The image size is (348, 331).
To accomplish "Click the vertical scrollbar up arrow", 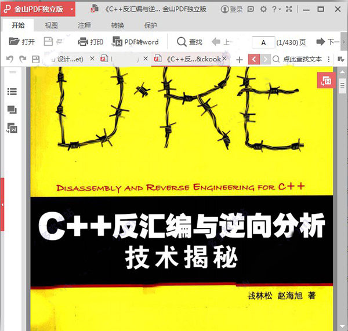I will tap(342, 72).
